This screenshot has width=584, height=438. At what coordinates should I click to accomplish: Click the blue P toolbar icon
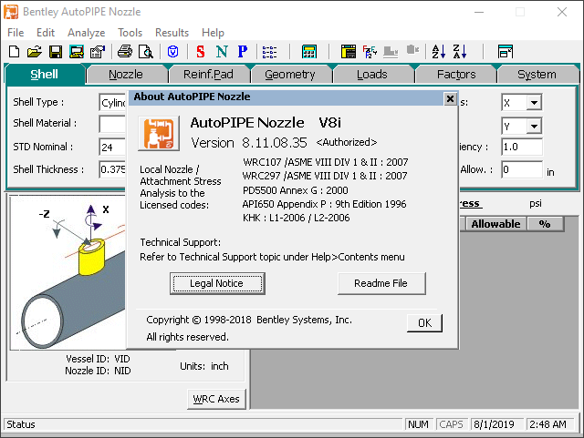tap(243, 52)
